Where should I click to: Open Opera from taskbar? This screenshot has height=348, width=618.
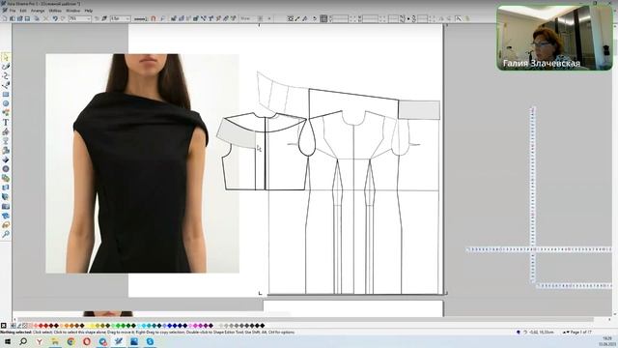87,341
